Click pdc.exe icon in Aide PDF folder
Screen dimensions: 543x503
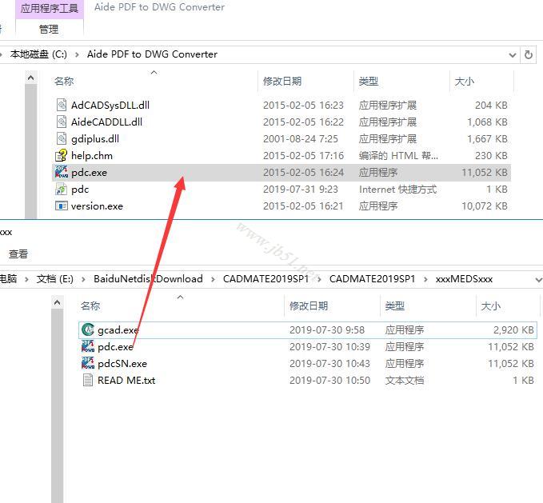tap(62, 172)
